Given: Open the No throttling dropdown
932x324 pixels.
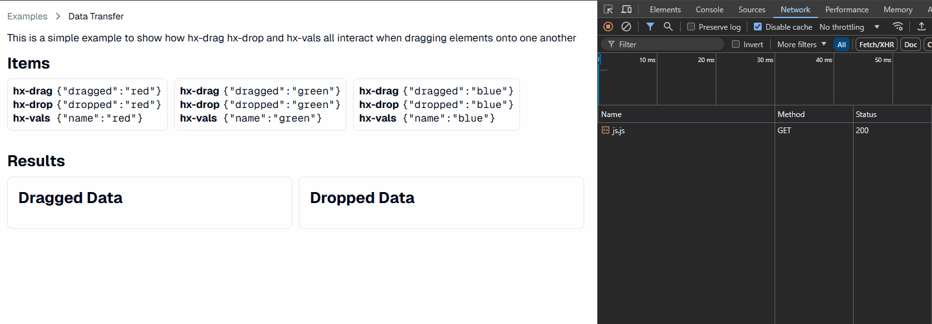Looking at the screenshot, I should [850, 27].
